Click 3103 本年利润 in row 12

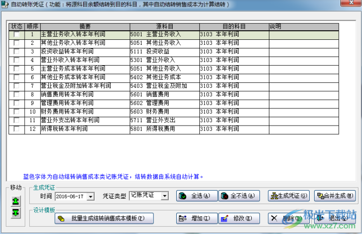point(234,129)
